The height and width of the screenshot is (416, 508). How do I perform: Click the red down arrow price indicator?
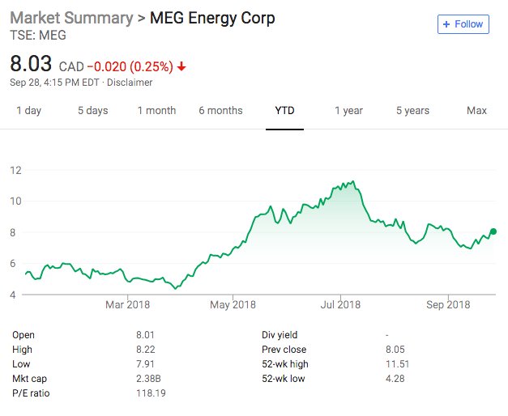click(x=181, y=66)
